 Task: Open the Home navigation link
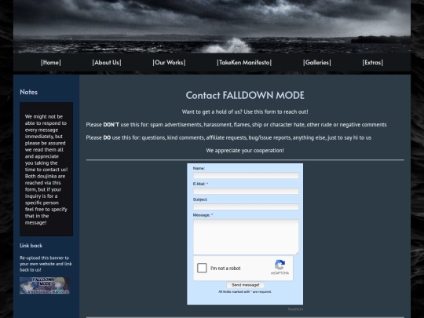click(x=51, y=63)
